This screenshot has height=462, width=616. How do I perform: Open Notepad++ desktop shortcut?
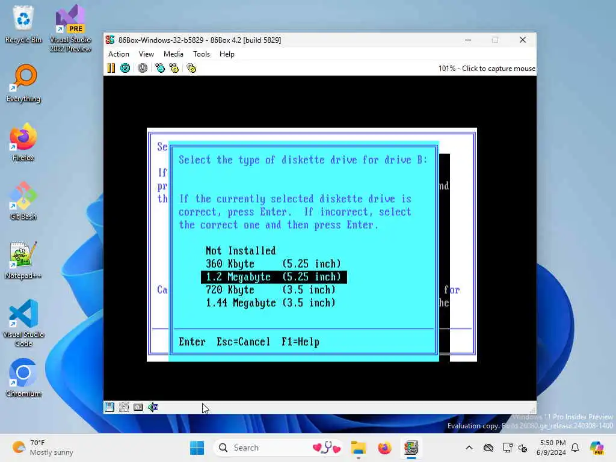click(x=23, y=260)
